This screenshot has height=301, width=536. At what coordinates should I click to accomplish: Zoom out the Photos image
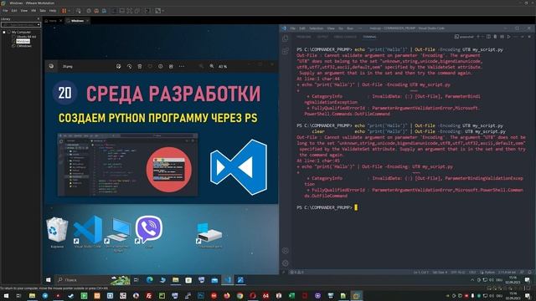(201, 66)
